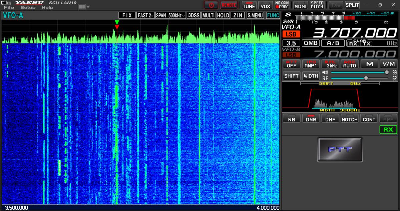
Task: Activate the DNR noise reduction button
Action: [311, 119]
